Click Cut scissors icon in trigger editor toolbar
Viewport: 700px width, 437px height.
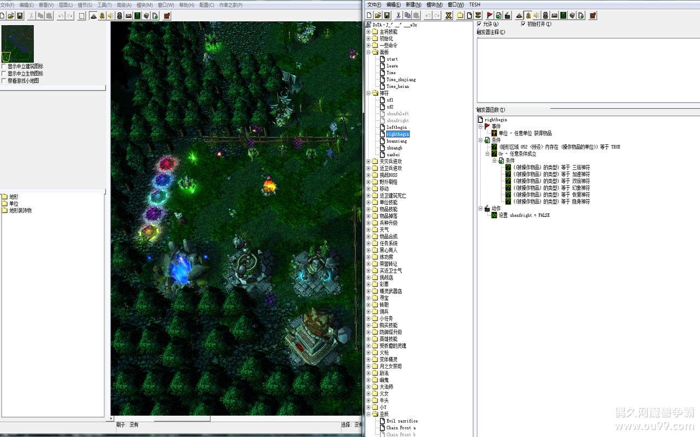coord(398,15)
